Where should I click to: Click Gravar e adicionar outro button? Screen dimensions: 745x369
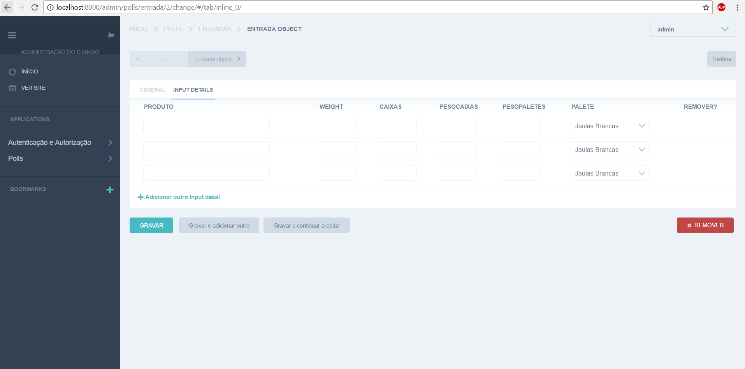[219, 225]
